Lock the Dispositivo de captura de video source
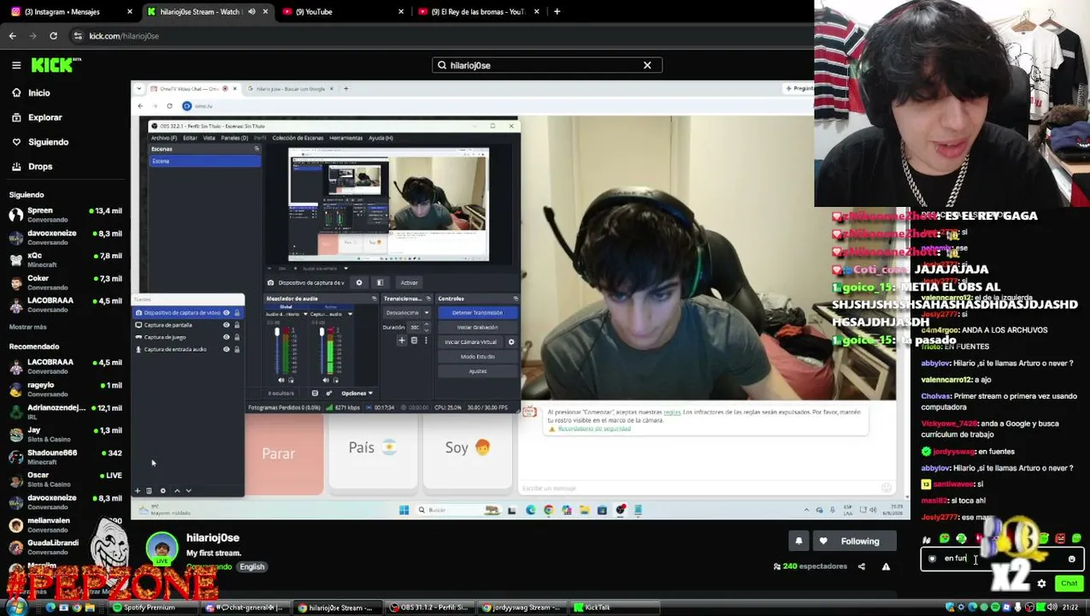This screenshot has width=1090, height=616. point(237,313)
